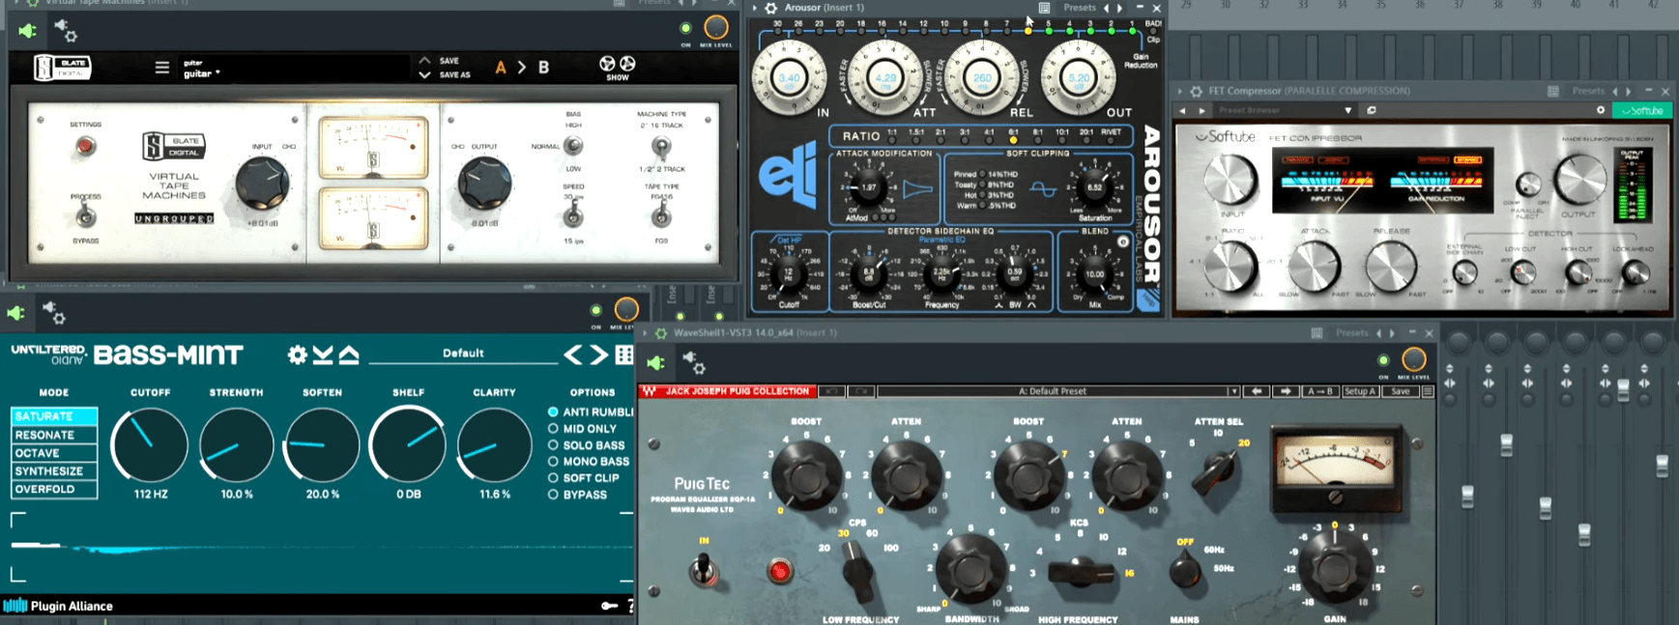Go to previous Bass-Mint preset arrow
1679x625 pixels.
pos(573,355)
